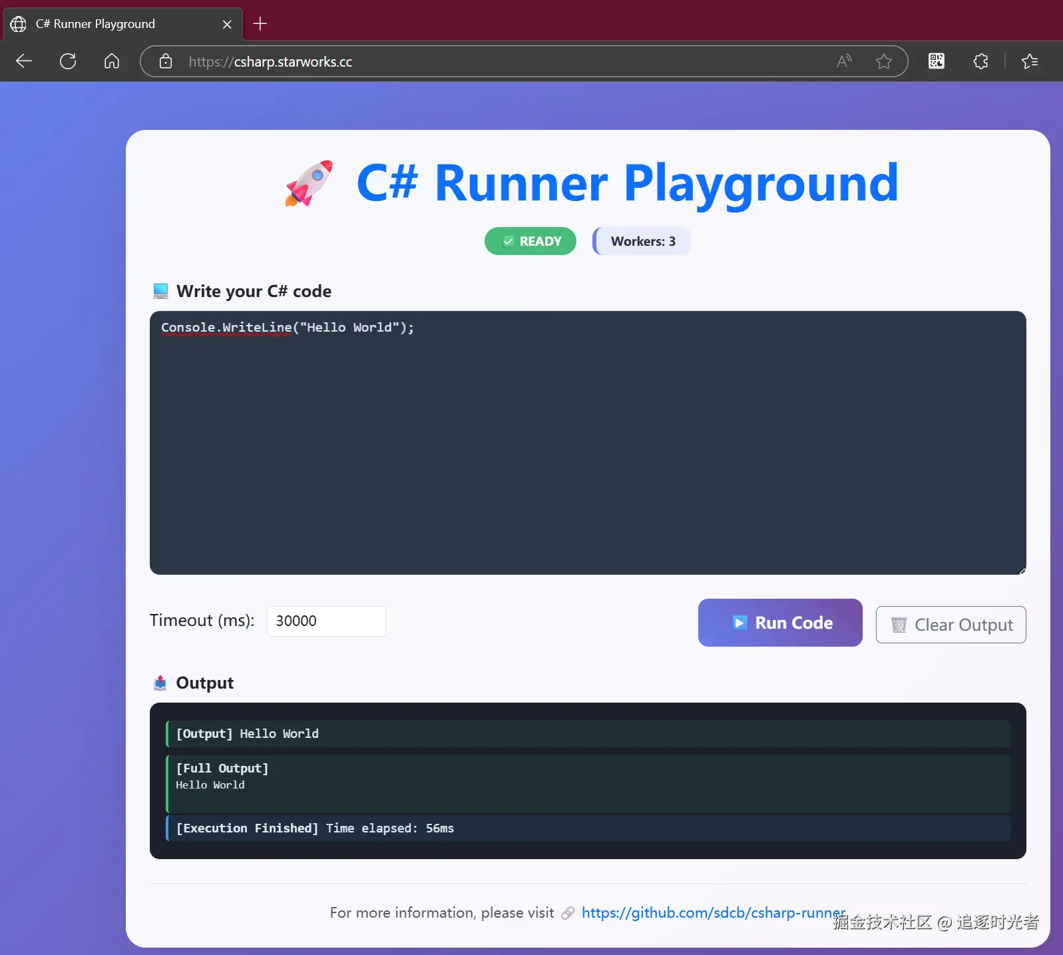Activate the Read Aloud icon in address bar
This screenshot has width=1063, height=955.
coord(845,61)
